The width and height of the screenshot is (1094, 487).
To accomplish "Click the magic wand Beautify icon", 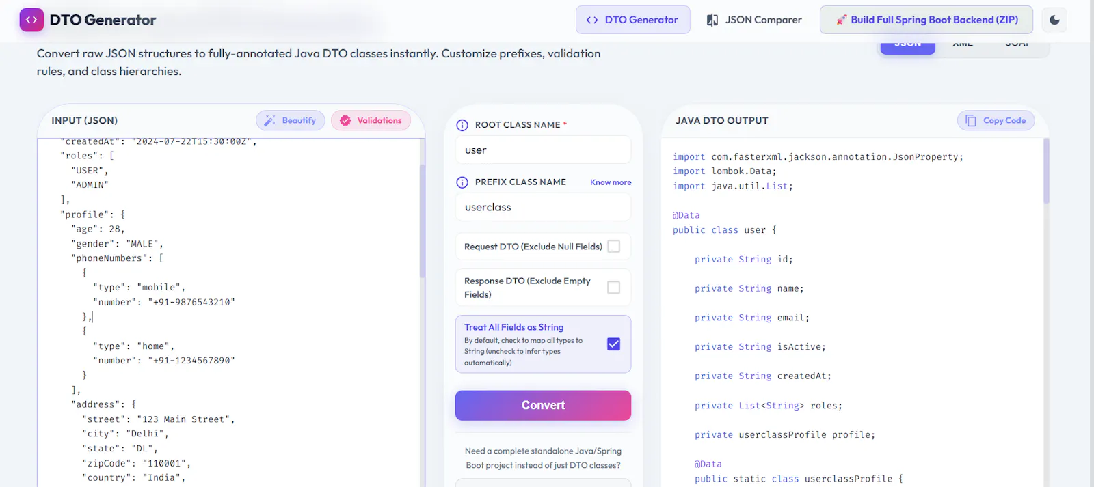I will 269,120.
